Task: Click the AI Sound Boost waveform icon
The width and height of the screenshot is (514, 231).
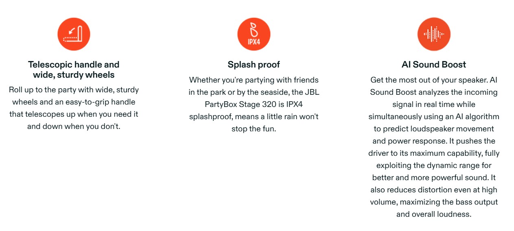Action: click(x=434, y=34)
